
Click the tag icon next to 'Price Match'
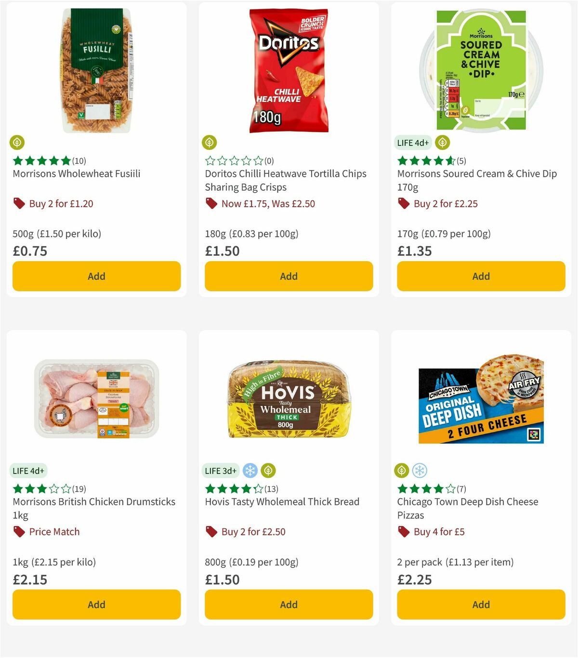(19, 532)
